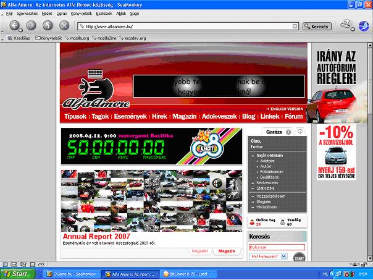
Task: Reload the page with the Reload button
Action: 48,25
